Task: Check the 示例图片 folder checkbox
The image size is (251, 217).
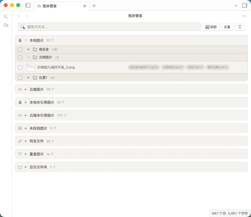Action: [20, 57]
